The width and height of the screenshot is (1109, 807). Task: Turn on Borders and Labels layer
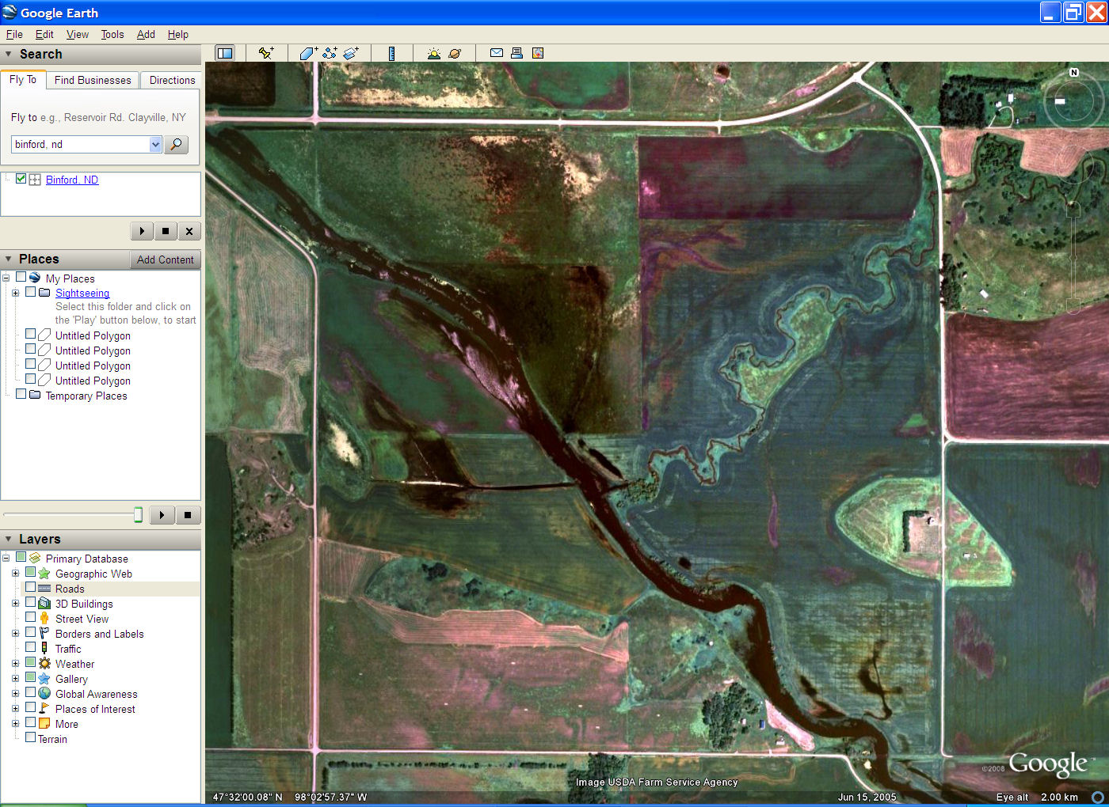[x=31, y=633]
